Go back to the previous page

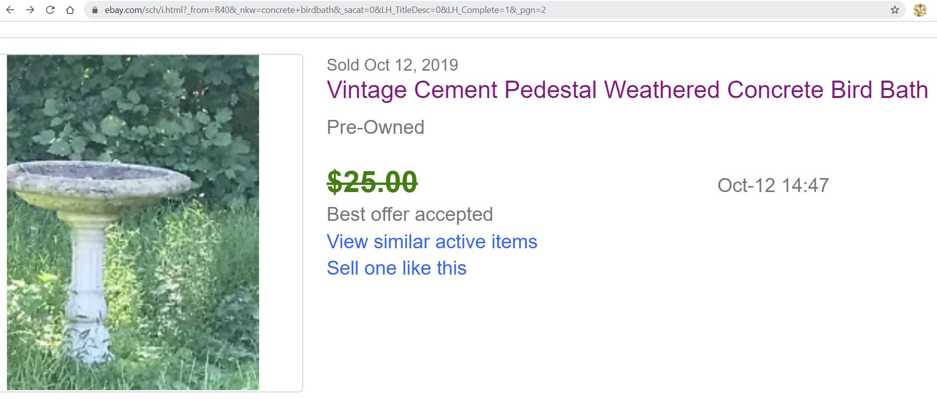(x=10, y=10)
